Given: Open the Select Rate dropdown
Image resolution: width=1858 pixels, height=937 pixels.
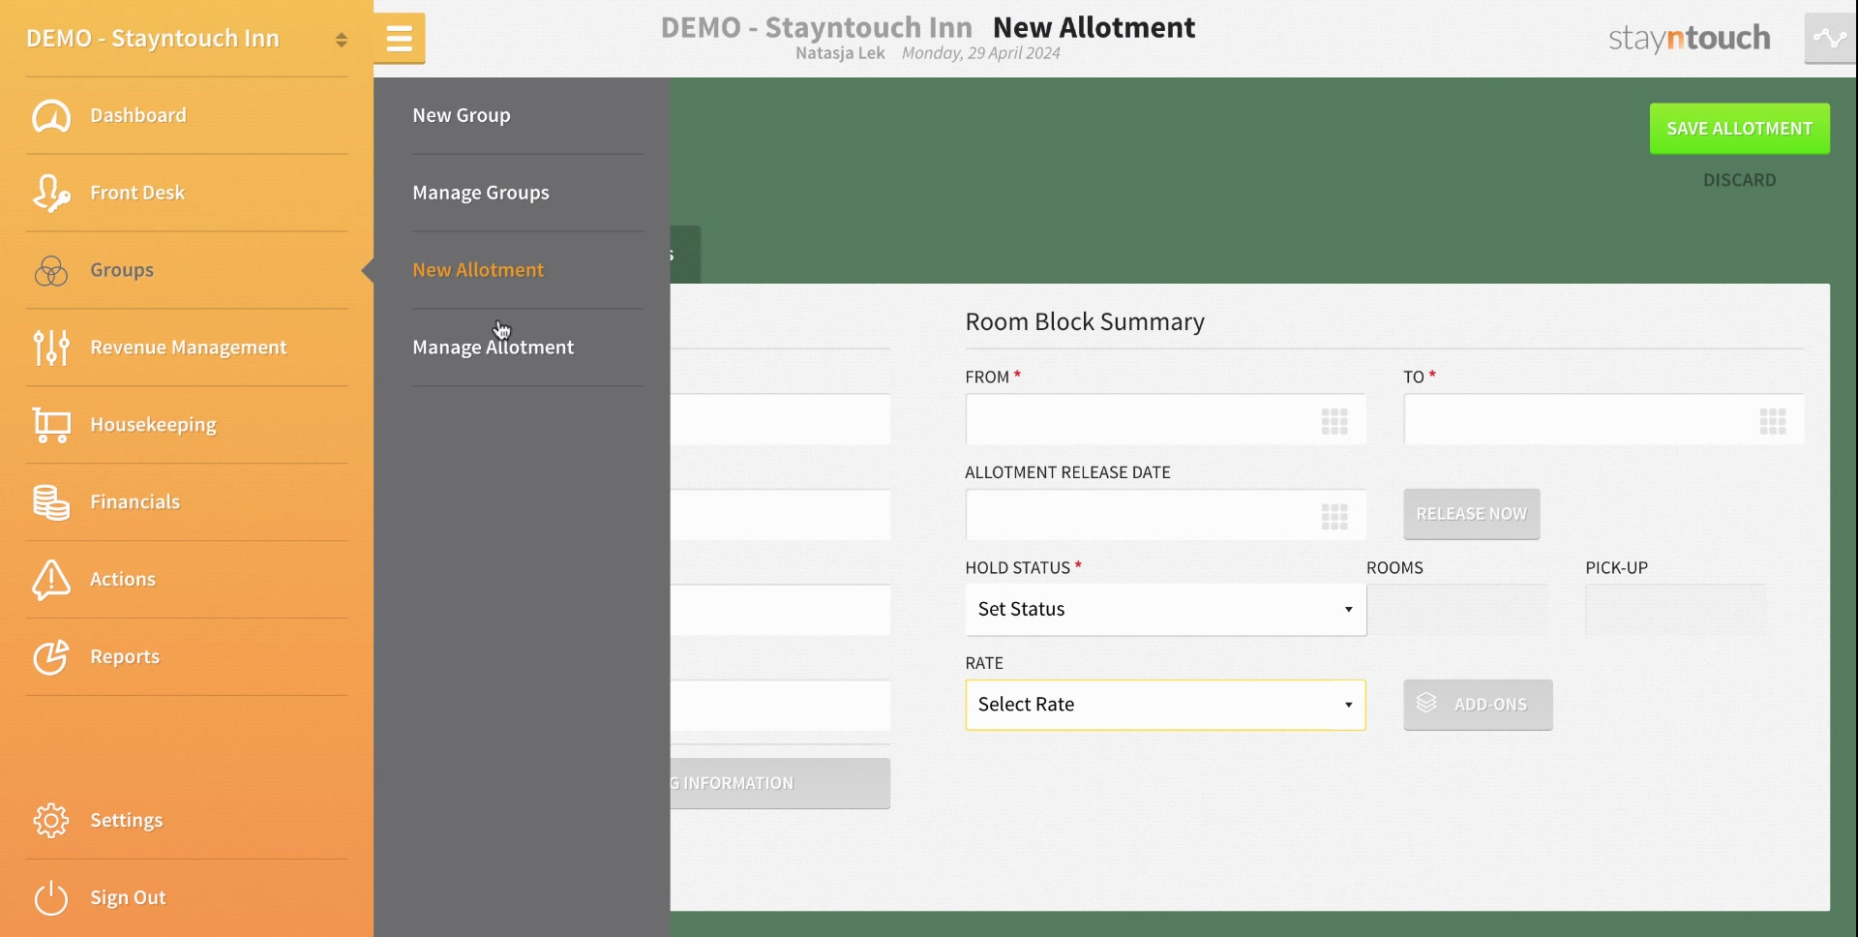Looking at the screenshot, I should click(1165, 705).
